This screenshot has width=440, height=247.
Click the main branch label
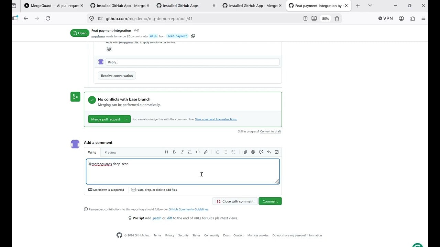point(153,36)
